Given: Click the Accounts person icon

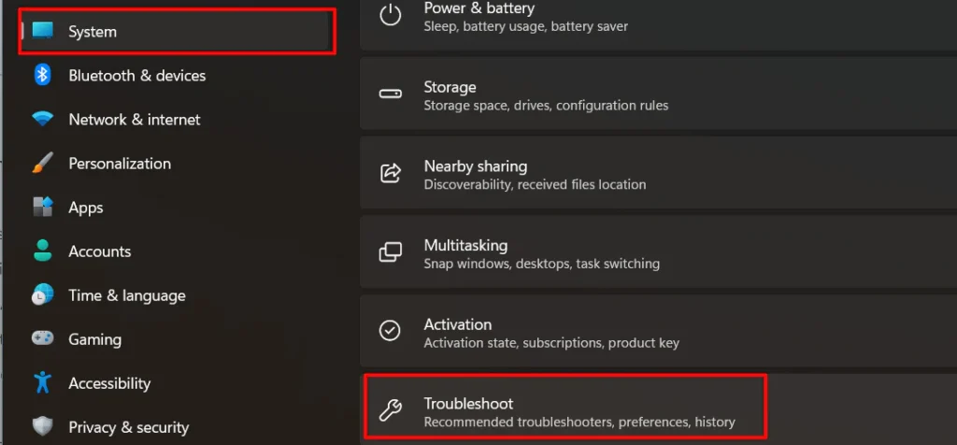Looking at the screenshot, I should pos(43,251).
